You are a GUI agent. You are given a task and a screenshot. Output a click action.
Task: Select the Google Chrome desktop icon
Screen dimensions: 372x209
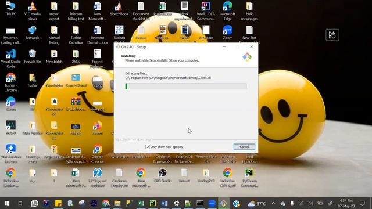pyautogui.click(x=98, y=154)
